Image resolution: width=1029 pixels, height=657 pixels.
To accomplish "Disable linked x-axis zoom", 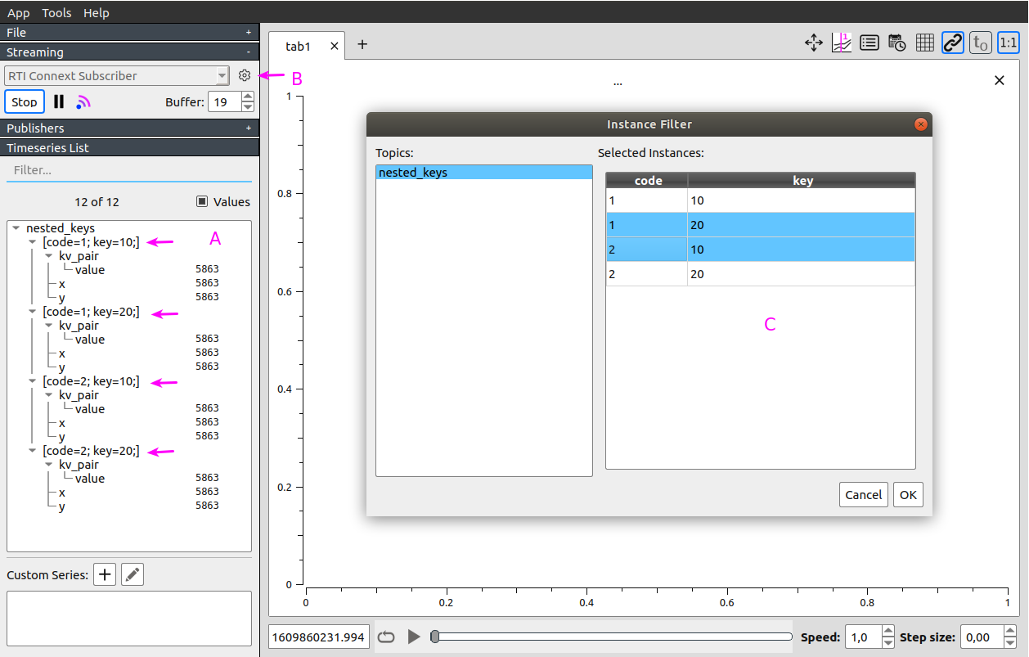I will click(952, 42).
